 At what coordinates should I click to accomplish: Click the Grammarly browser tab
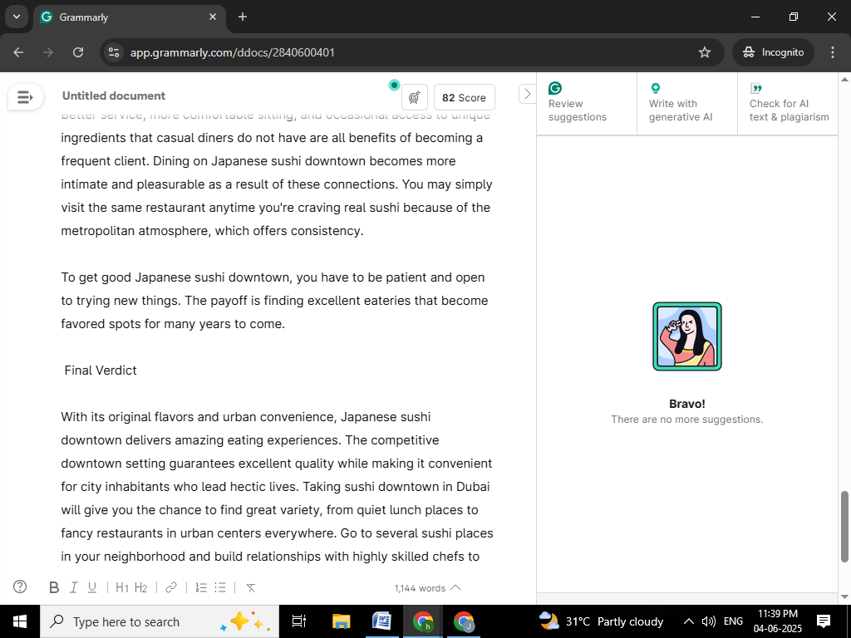(x=130, y=17)
